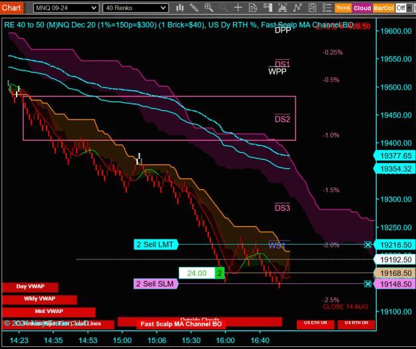Click the DS1 pivot level label
The height and width of the screenshot is (349, 416).
click(282, 64)
